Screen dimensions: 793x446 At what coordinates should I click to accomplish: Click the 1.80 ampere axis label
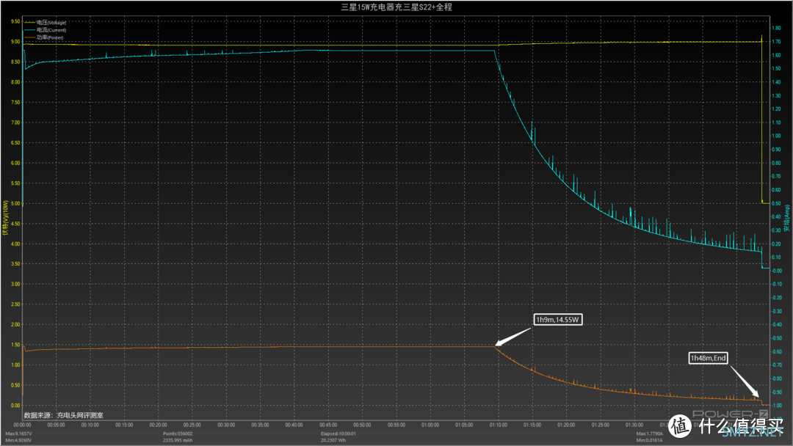coord(776,29)
